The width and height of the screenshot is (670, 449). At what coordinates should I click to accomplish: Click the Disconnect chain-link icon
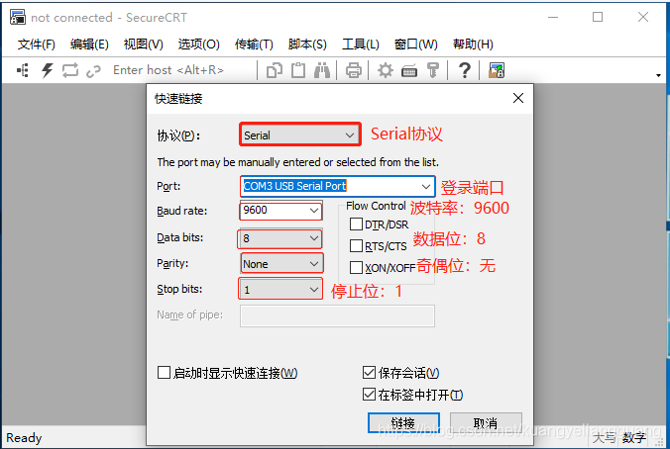(x=93, y=71)
